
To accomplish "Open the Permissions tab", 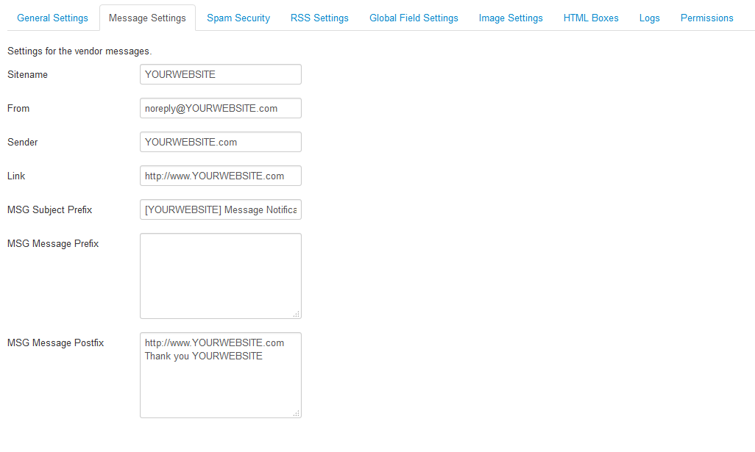I will 706,18.
